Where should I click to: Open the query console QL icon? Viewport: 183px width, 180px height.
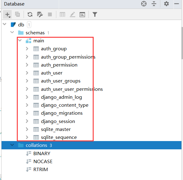tap(82, 15)
